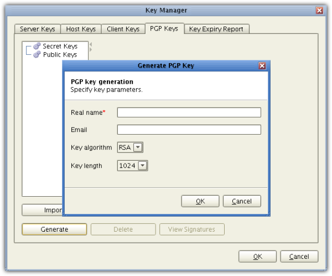
Task: Click Key Manager's bottom Cancel button
Action: pos(299,257)
